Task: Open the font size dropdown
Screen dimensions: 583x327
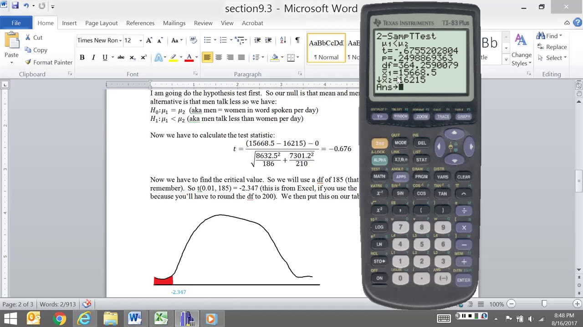Action: pyautogui.click(x=140, y=40)
